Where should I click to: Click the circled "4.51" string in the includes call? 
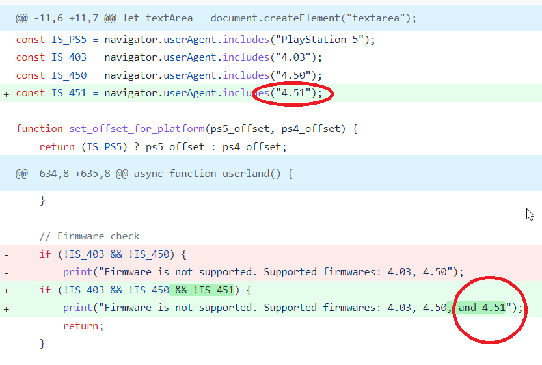click(293, 94)
